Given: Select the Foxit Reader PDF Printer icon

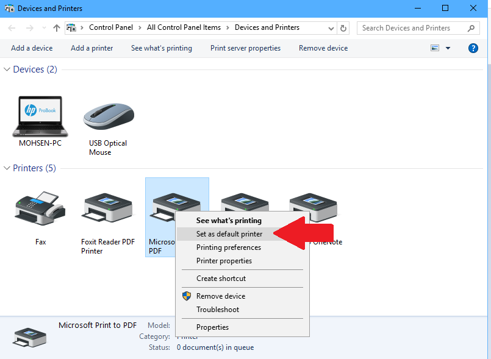Looking at the screenshot, I should (x=108, y=207).
